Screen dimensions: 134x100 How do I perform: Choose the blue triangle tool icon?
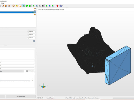tap(49, 6)
